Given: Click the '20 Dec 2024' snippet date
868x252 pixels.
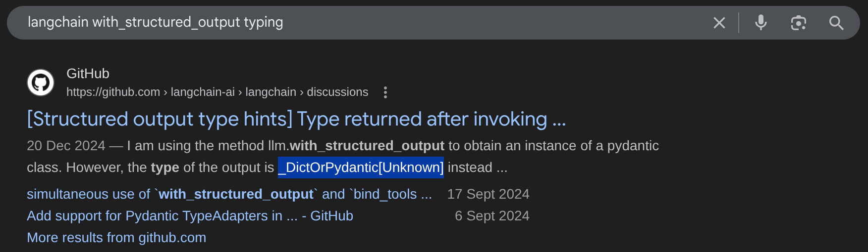Looking at the screenshot, I should [66, 146].
